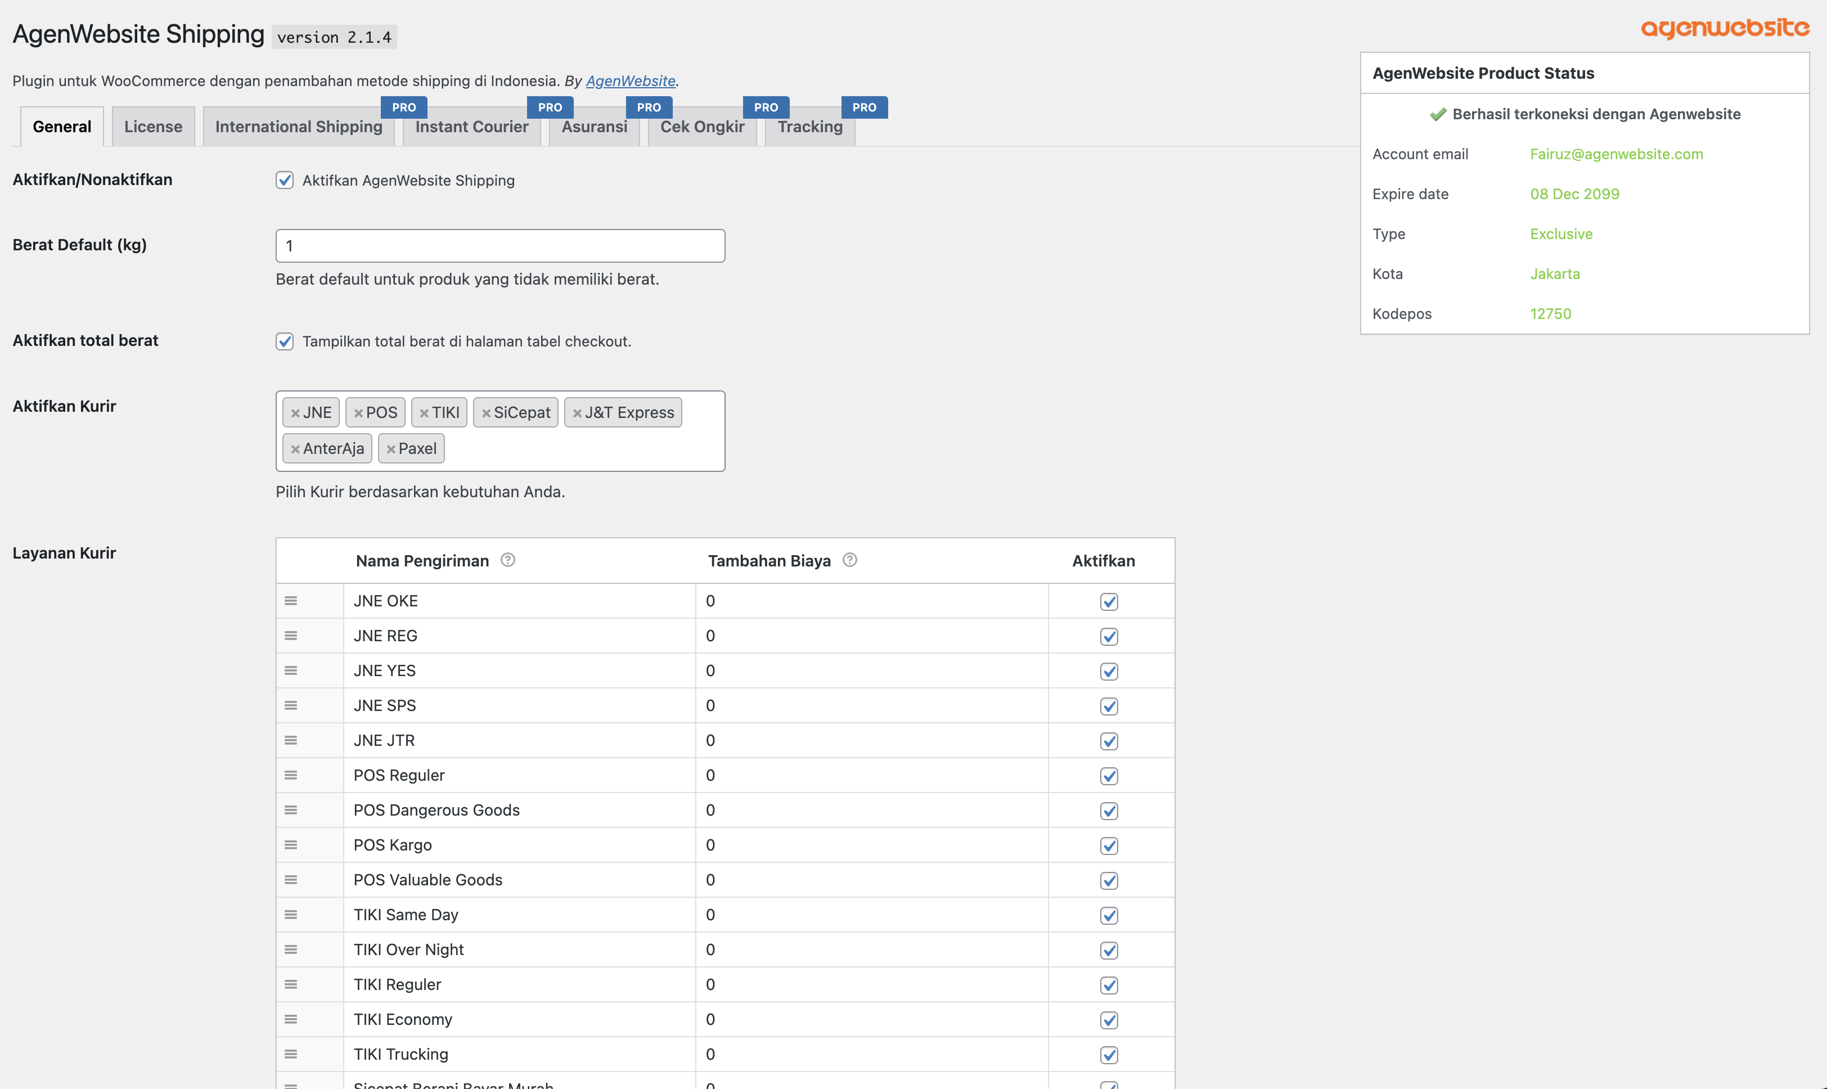Click the Berat Default weight input
The image size is (1827, 1089).
click(501, 246)
